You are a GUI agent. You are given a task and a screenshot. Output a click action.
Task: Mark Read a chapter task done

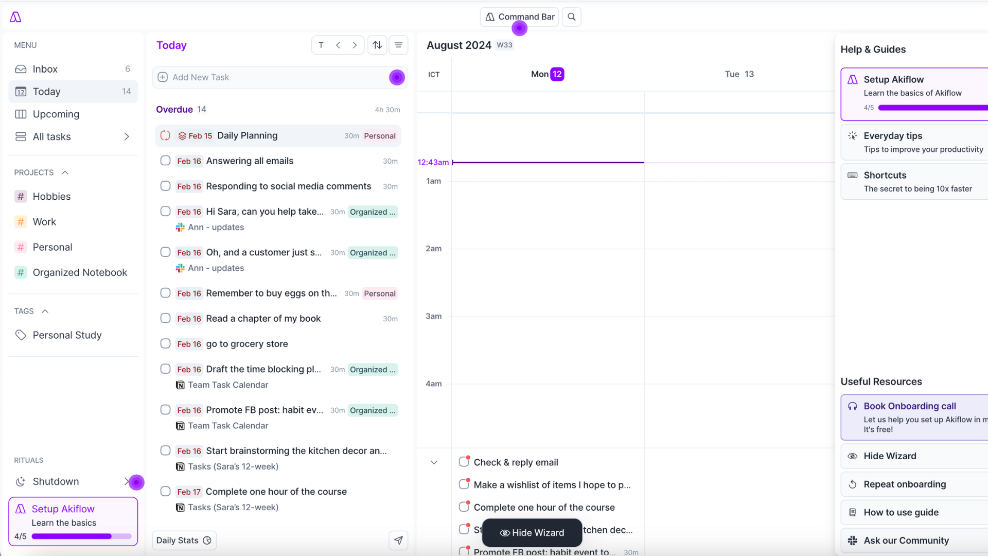point(165,318)
